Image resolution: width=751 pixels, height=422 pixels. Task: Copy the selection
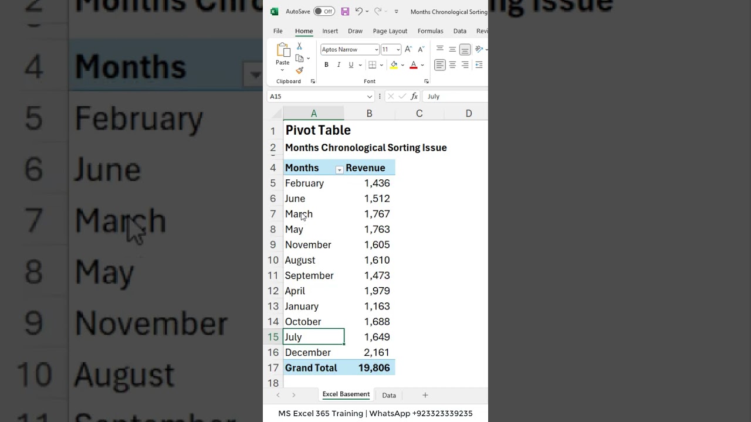coord(299,58)
